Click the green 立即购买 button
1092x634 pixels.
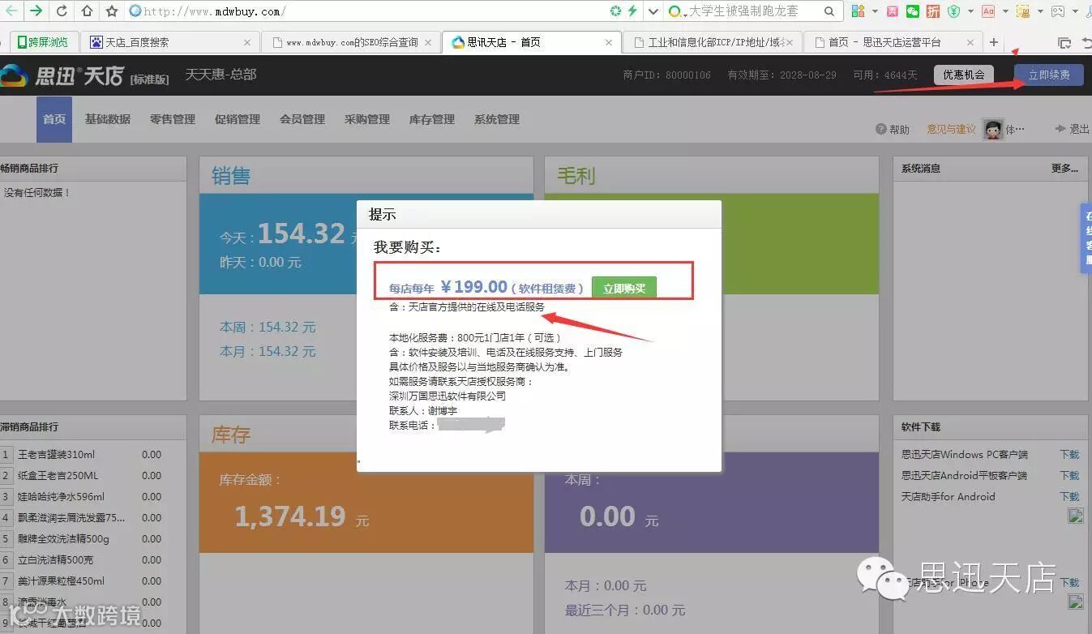coord(624,289)
